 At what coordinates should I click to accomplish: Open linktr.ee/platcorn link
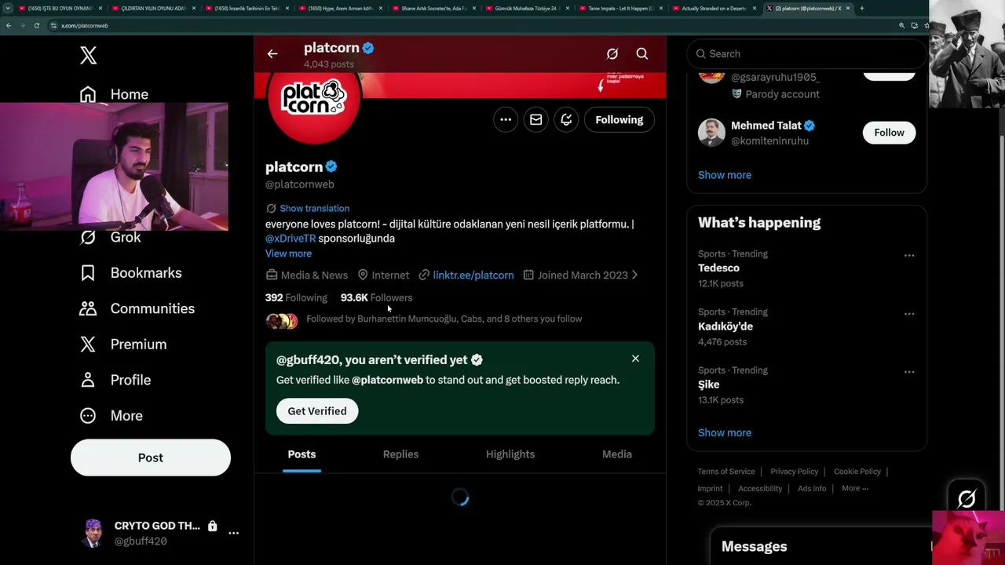[473, 275]
